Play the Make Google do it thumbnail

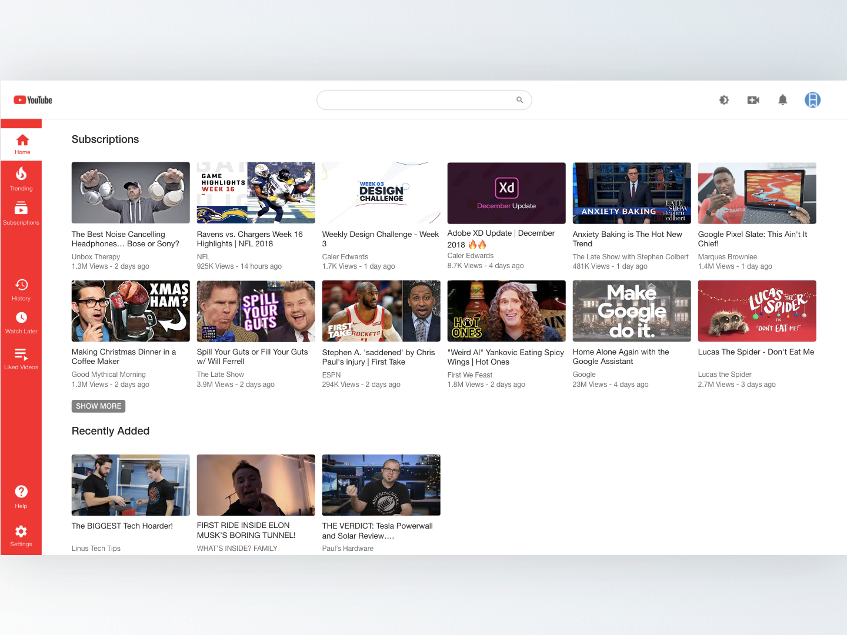click(x=632, y=311)
